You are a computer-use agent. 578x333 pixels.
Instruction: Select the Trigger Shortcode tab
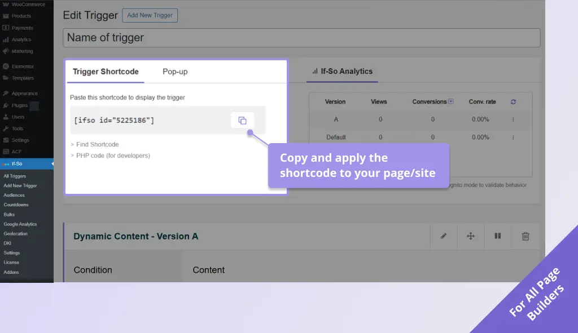[106, 72]
